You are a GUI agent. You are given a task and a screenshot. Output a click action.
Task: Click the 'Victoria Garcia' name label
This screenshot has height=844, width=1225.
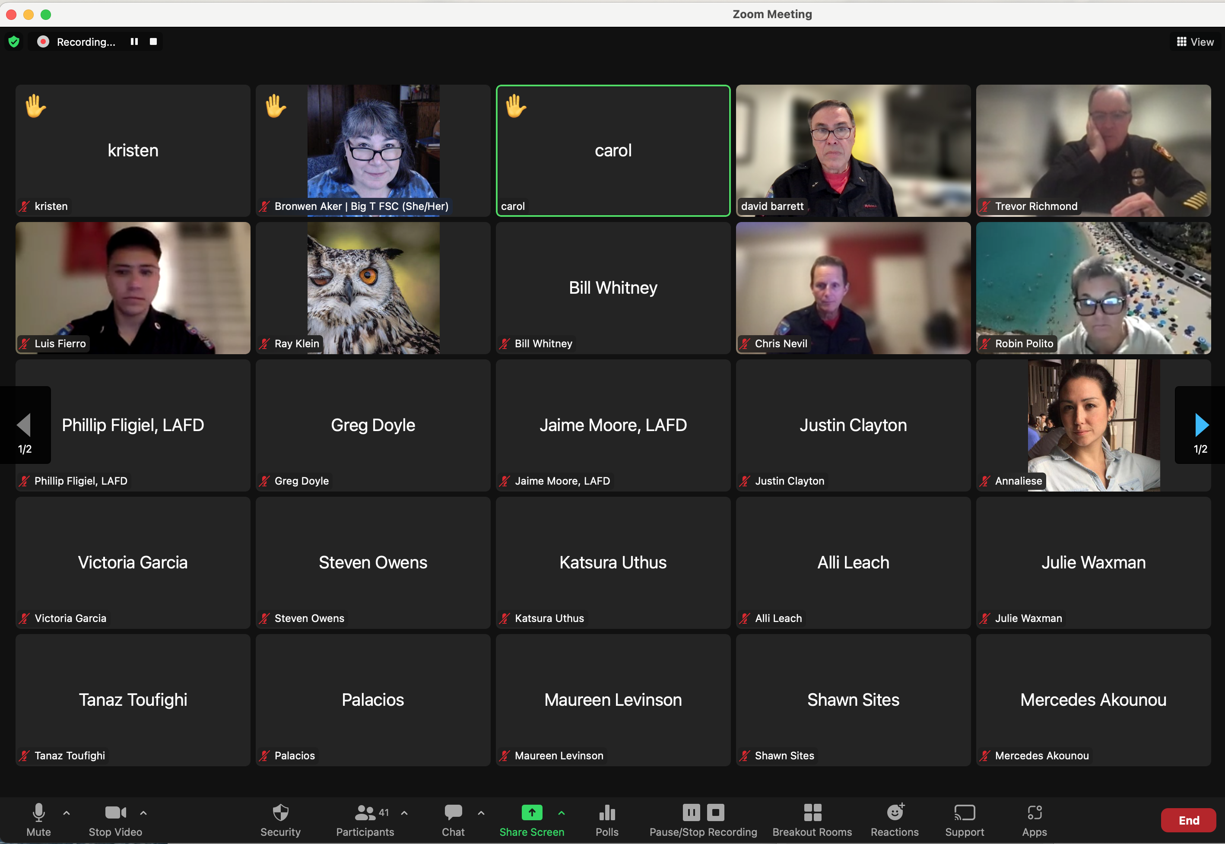point(70,619)
